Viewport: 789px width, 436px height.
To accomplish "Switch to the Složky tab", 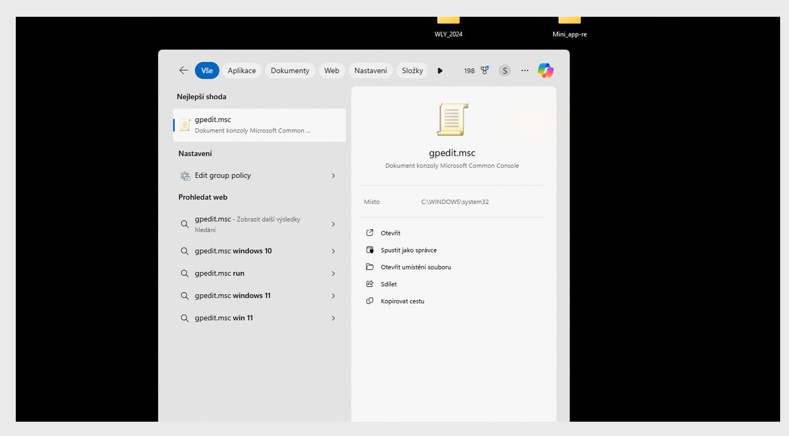I will point(412,71).
